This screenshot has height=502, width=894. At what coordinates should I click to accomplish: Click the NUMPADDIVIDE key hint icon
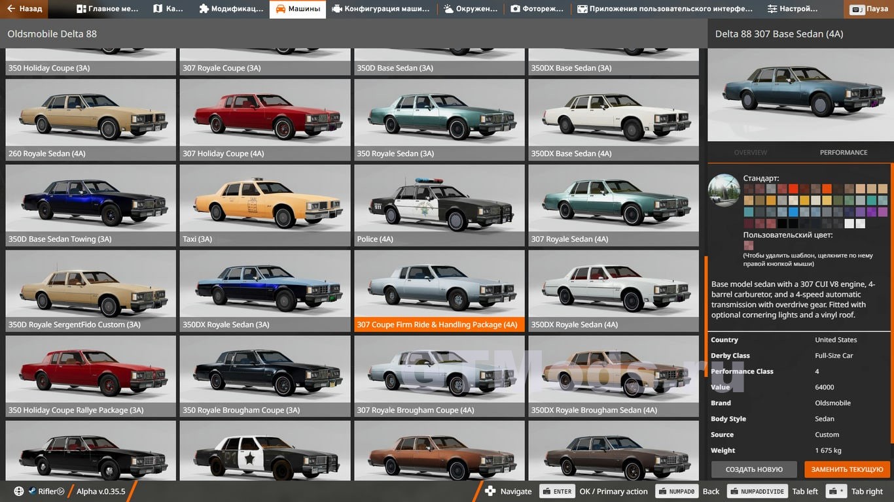point(757,492)
